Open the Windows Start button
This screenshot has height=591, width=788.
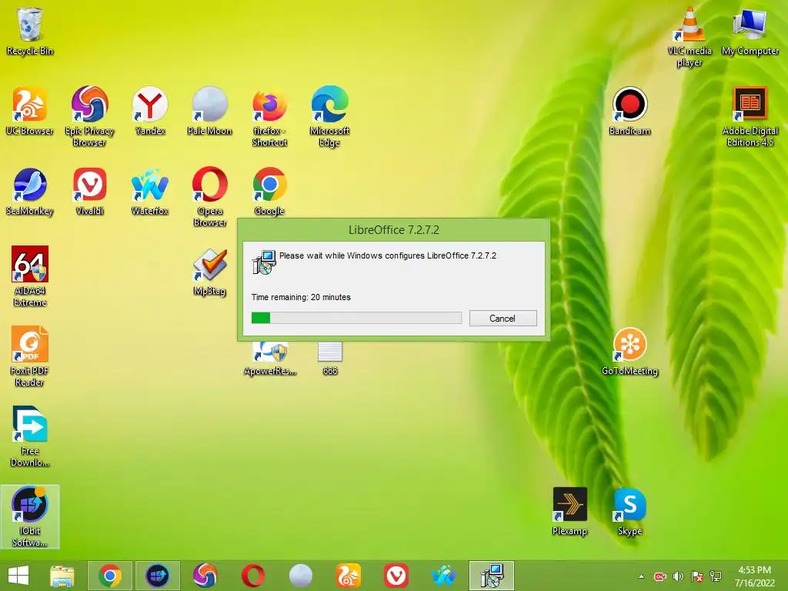point(18,576)
